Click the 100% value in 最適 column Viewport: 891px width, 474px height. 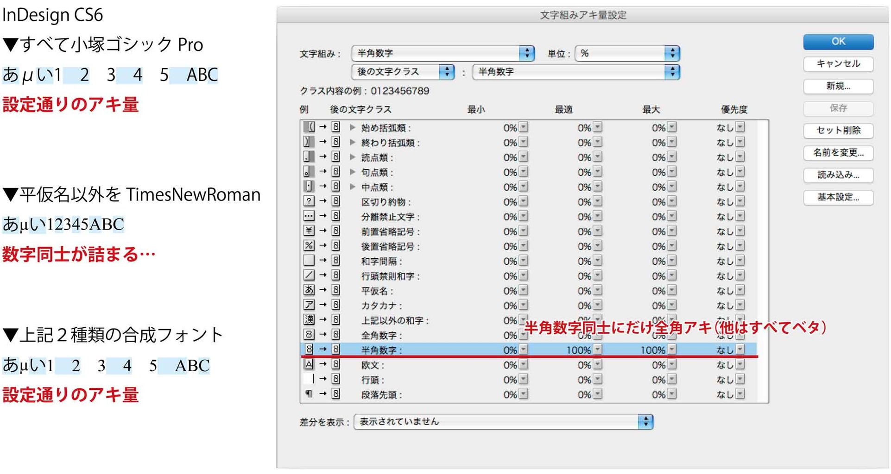pyautogui.click(x=579, y=350)
